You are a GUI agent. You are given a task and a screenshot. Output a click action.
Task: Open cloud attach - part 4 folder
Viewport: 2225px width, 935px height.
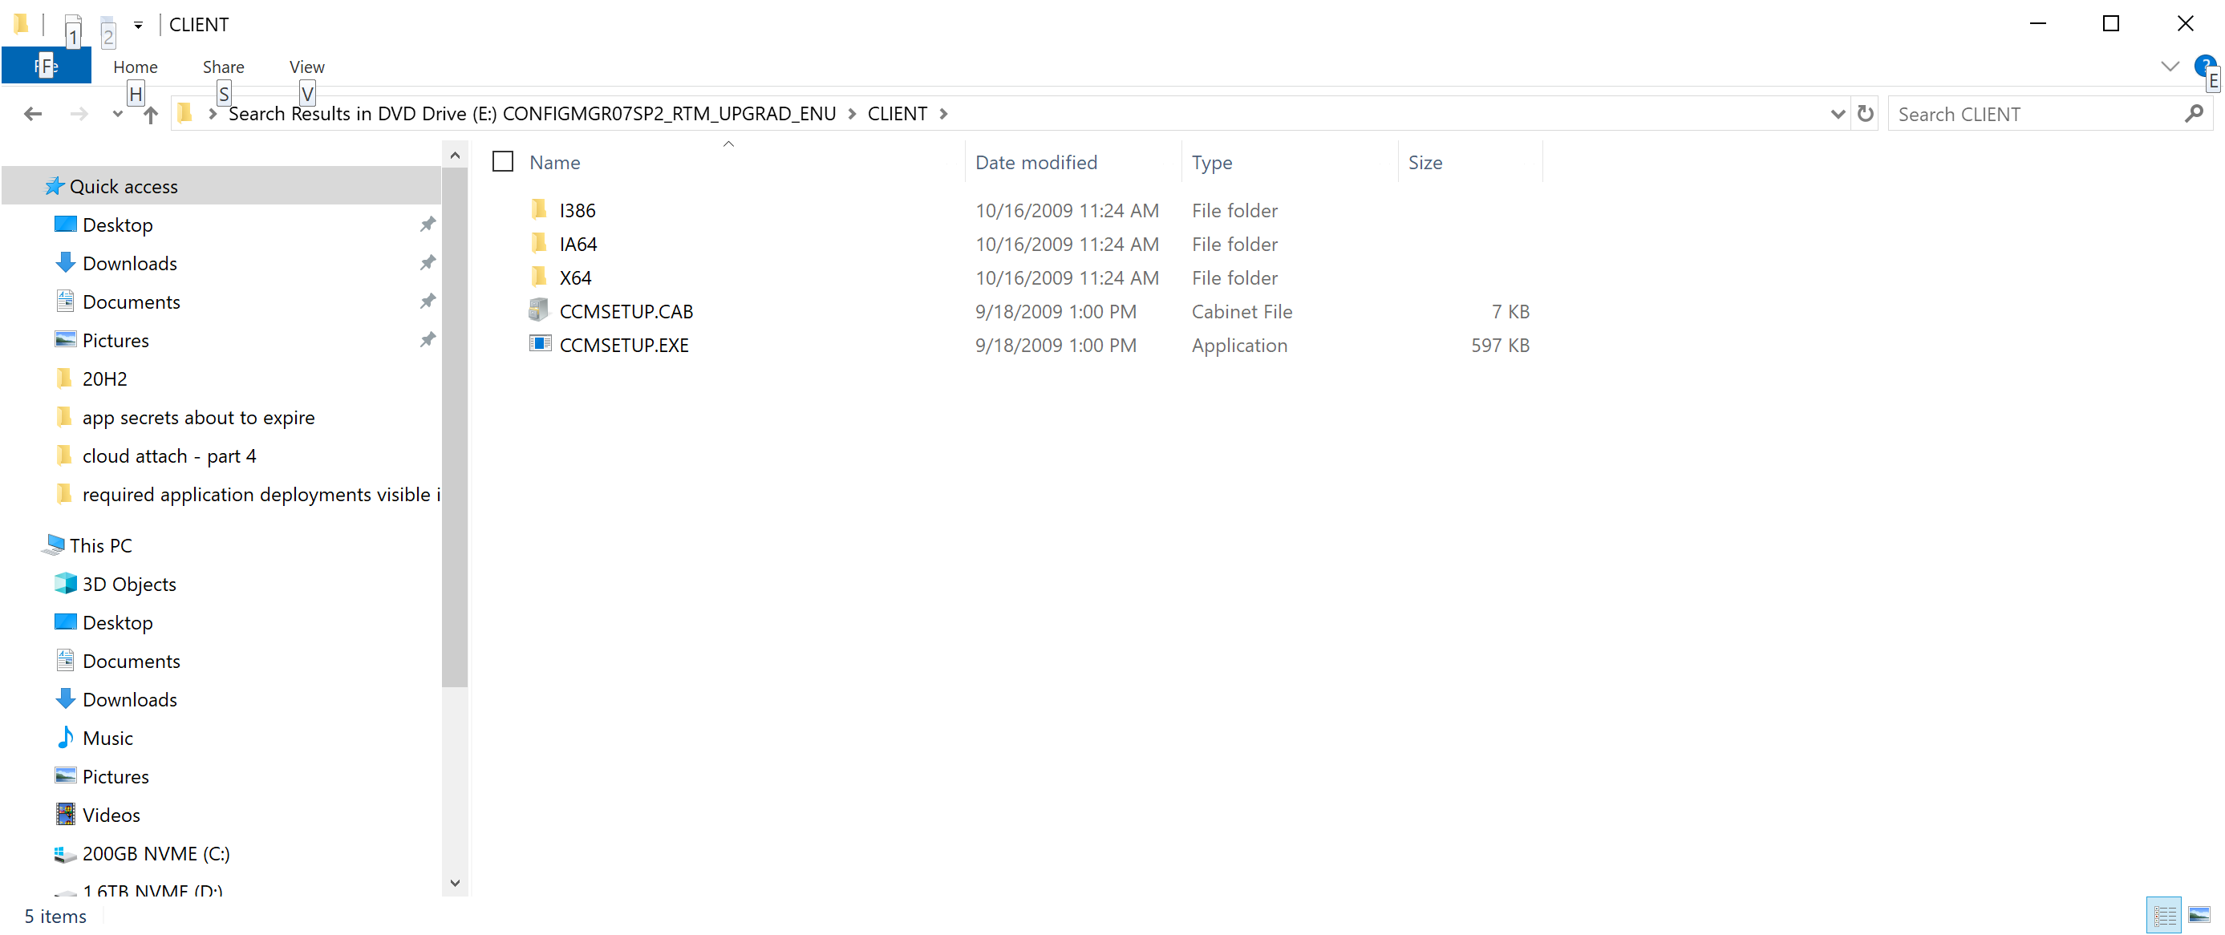pyautogui.click(x=169, y=455)
